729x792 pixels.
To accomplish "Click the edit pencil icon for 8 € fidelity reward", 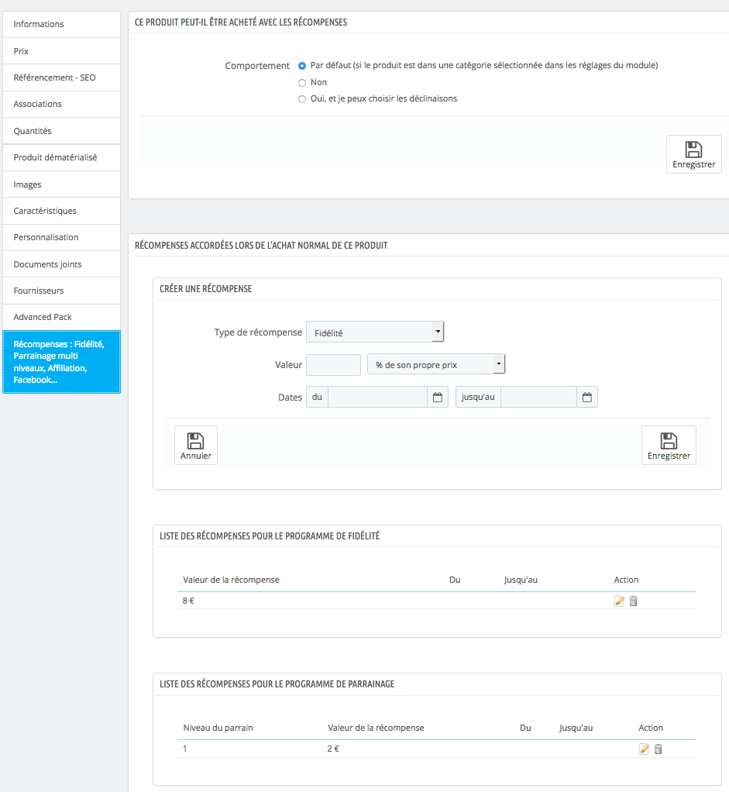I will 619,601.
